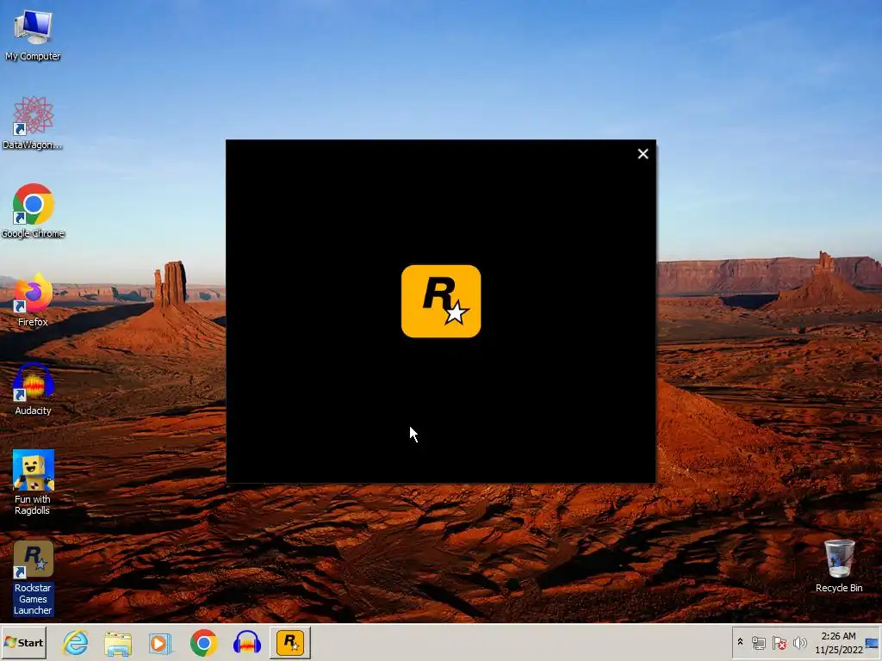The image size is (882, 661).
Task: Launch Chrome from the taskbar
Action: (203, 642)
